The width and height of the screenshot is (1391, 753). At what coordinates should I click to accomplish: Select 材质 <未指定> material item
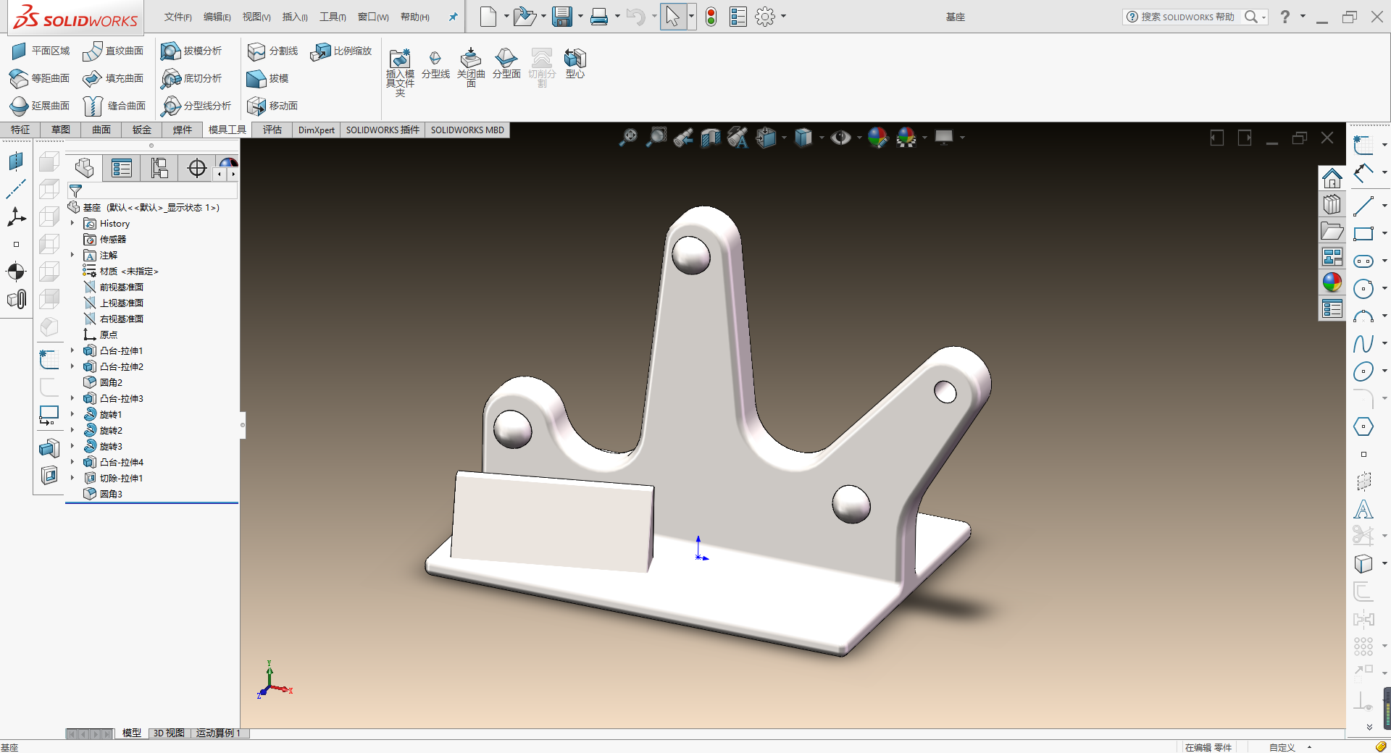pos(120,272)
